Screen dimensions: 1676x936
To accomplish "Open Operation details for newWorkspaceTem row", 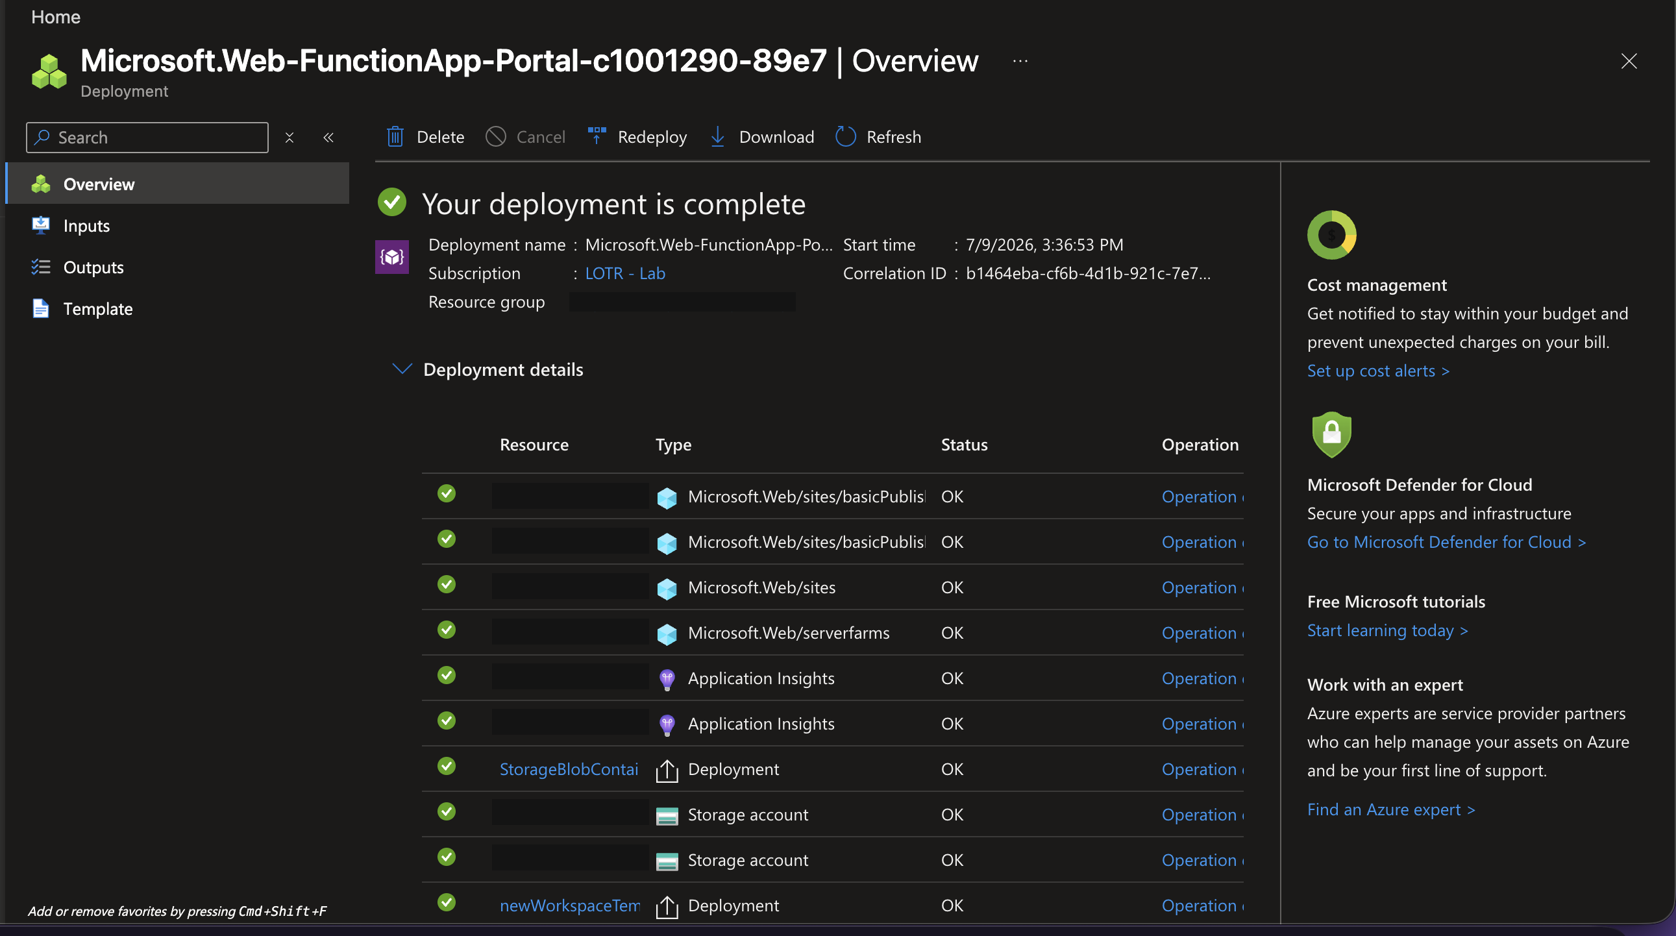I will 1202,906.
